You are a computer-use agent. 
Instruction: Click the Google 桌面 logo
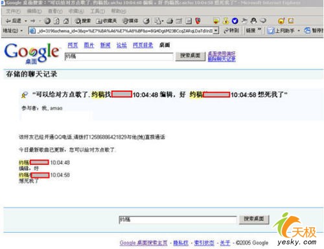[x=32, y=53]
